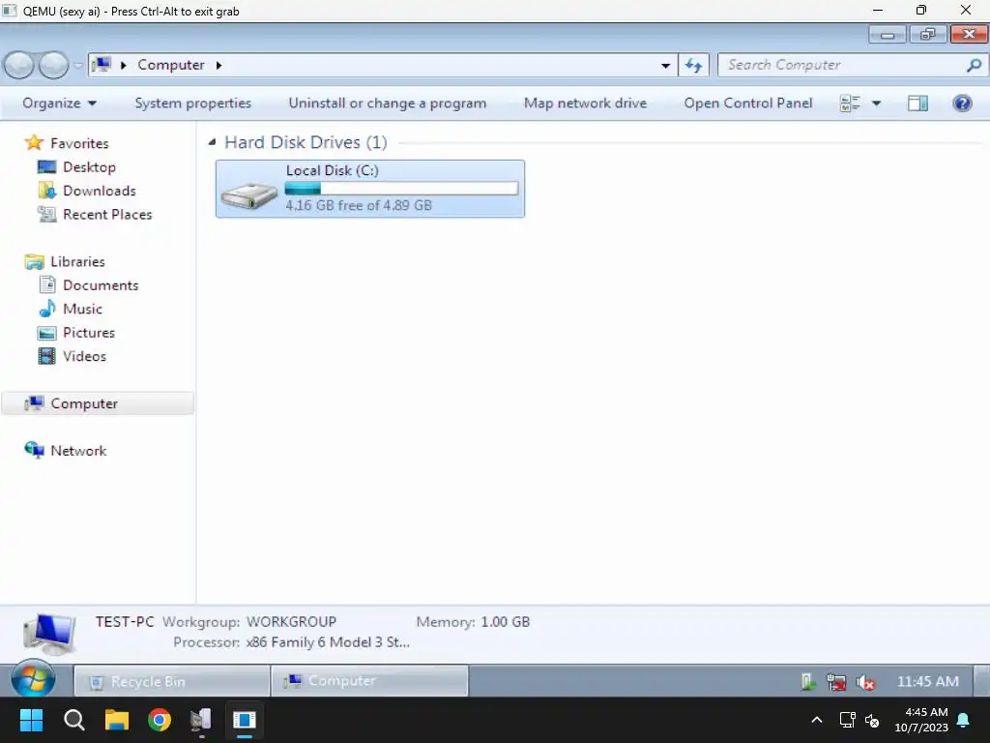
Task: Collapse the Hard Disk Drives group
Action: pyautogui.click(x=213, y=142)
